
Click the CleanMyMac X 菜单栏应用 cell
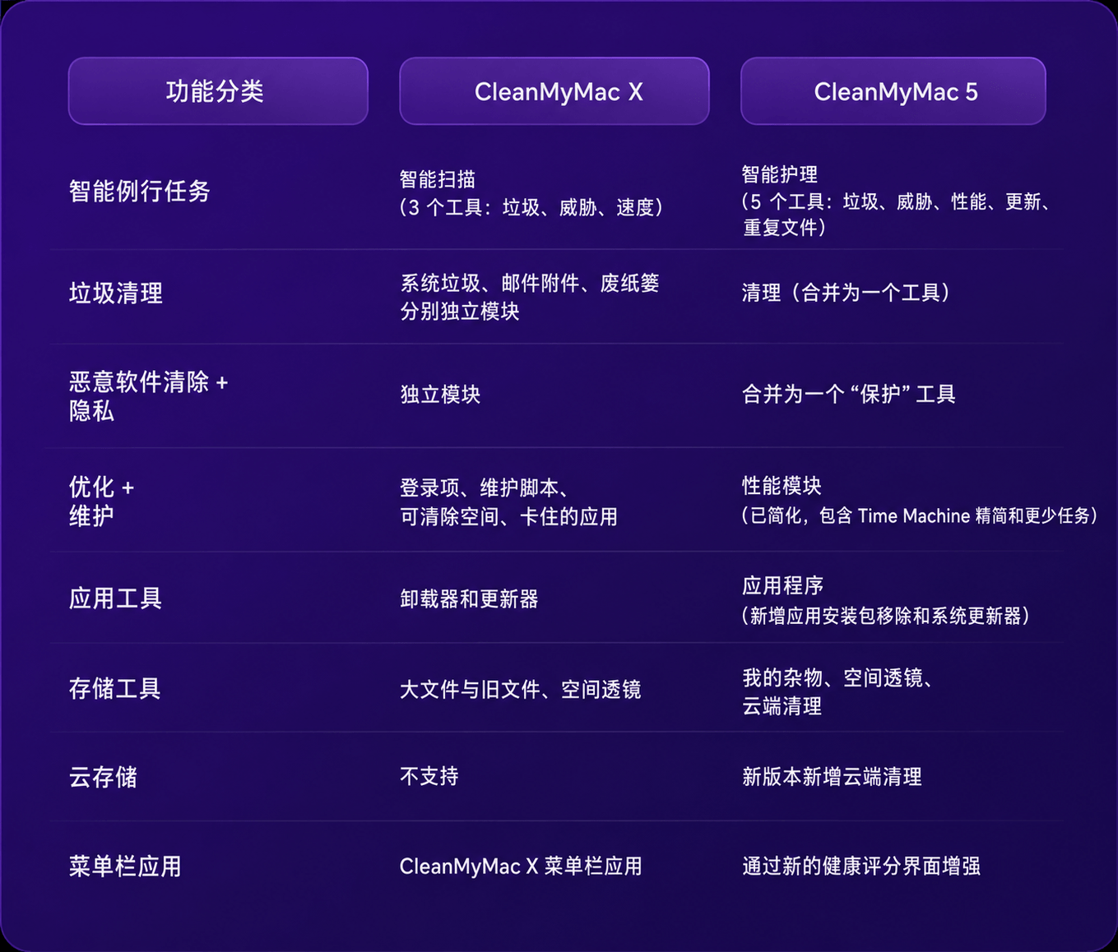(x=521, y=867)
